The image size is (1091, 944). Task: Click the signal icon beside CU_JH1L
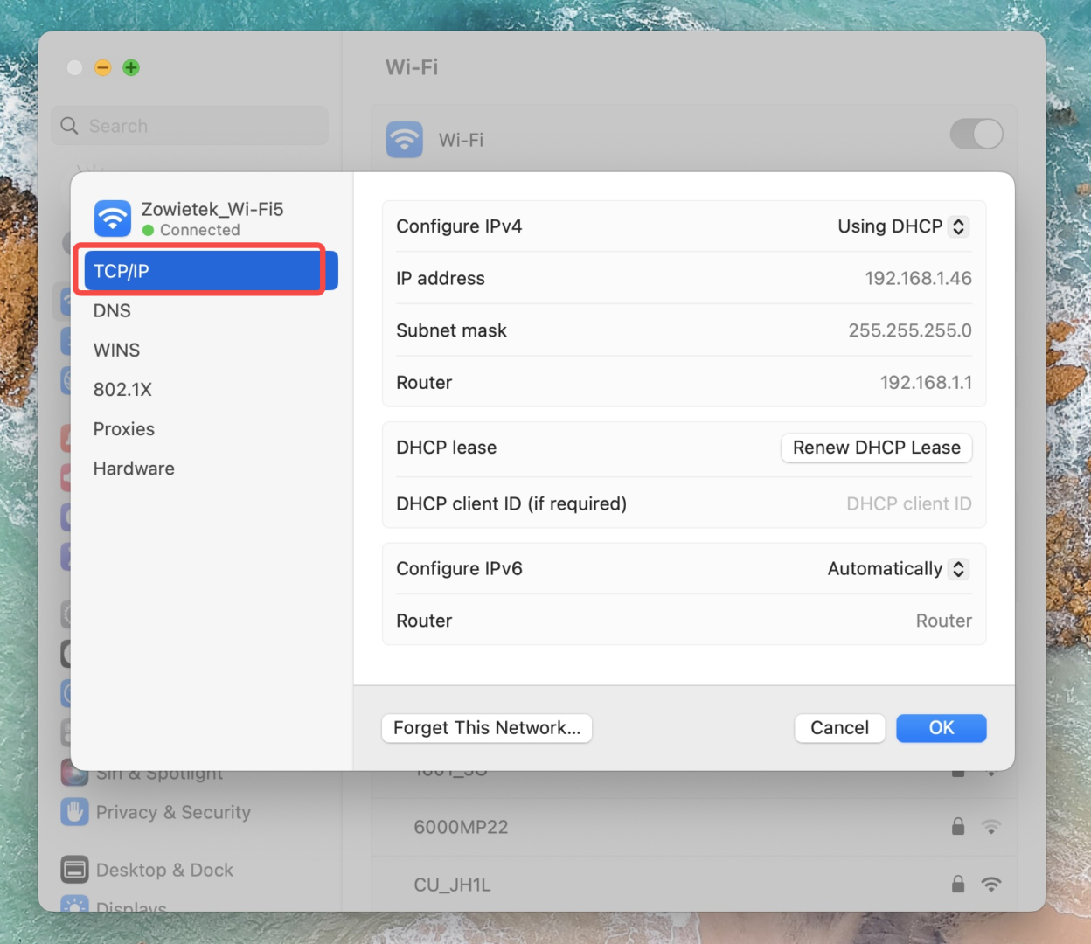[991, 885]
